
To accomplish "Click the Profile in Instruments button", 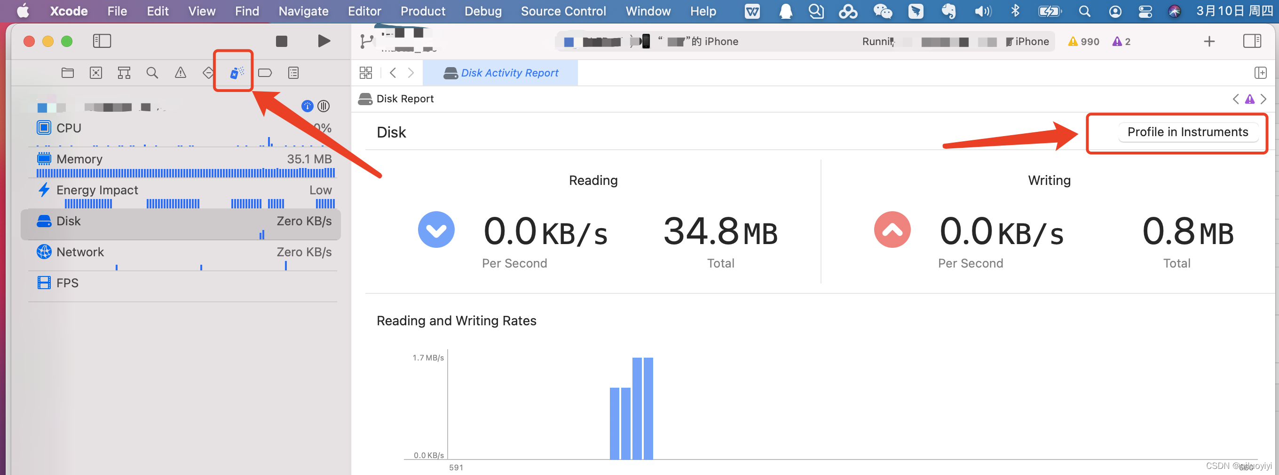I will click(x=1188, y=132).
